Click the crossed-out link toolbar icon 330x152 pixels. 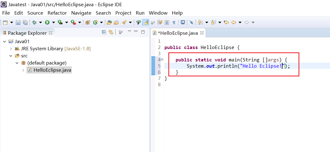[x=191, y=22]
